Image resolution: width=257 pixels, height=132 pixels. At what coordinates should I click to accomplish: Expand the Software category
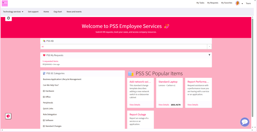(44, 120)
